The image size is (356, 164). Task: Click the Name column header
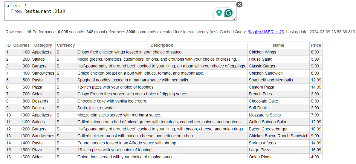pos(278,45)
